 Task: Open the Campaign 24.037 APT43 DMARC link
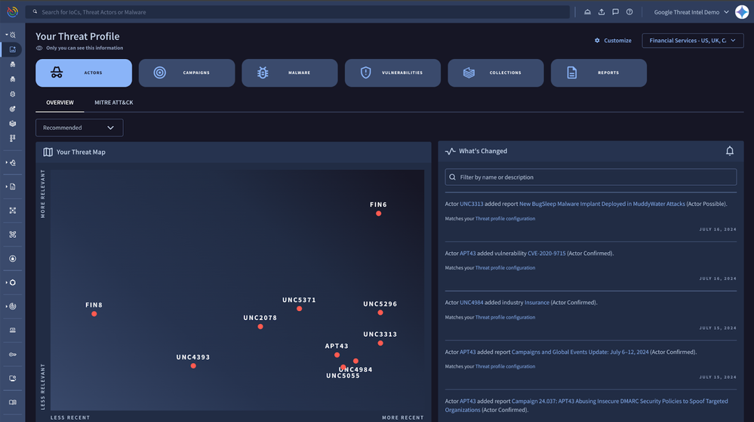pos(586,405)
